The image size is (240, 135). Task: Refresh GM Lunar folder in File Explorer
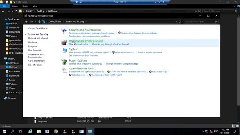pyautogui.click(x=199, y=11)
